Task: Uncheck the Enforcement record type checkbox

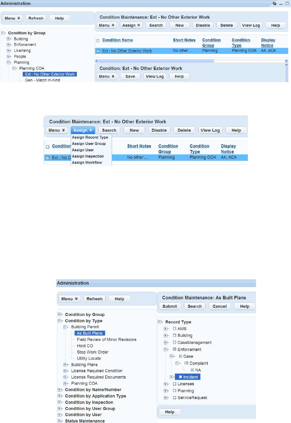Action: (x=175, y=350)
